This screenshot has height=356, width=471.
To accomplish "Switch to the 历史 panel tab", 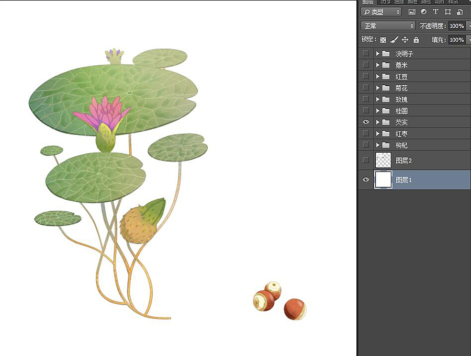I will (x=385, y=2).
